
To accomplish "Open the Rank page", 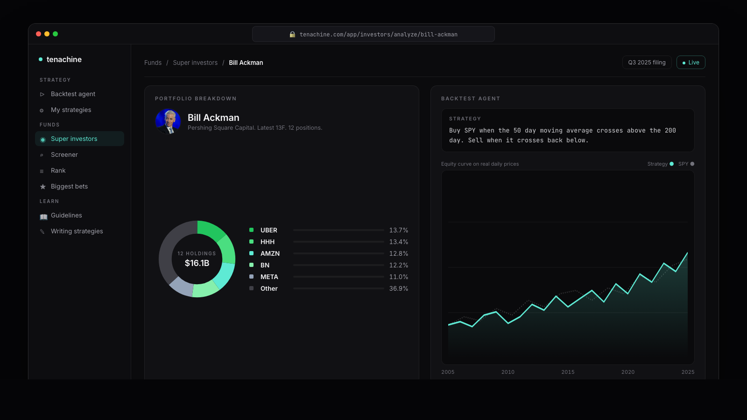I will click(x=79, y=170).
